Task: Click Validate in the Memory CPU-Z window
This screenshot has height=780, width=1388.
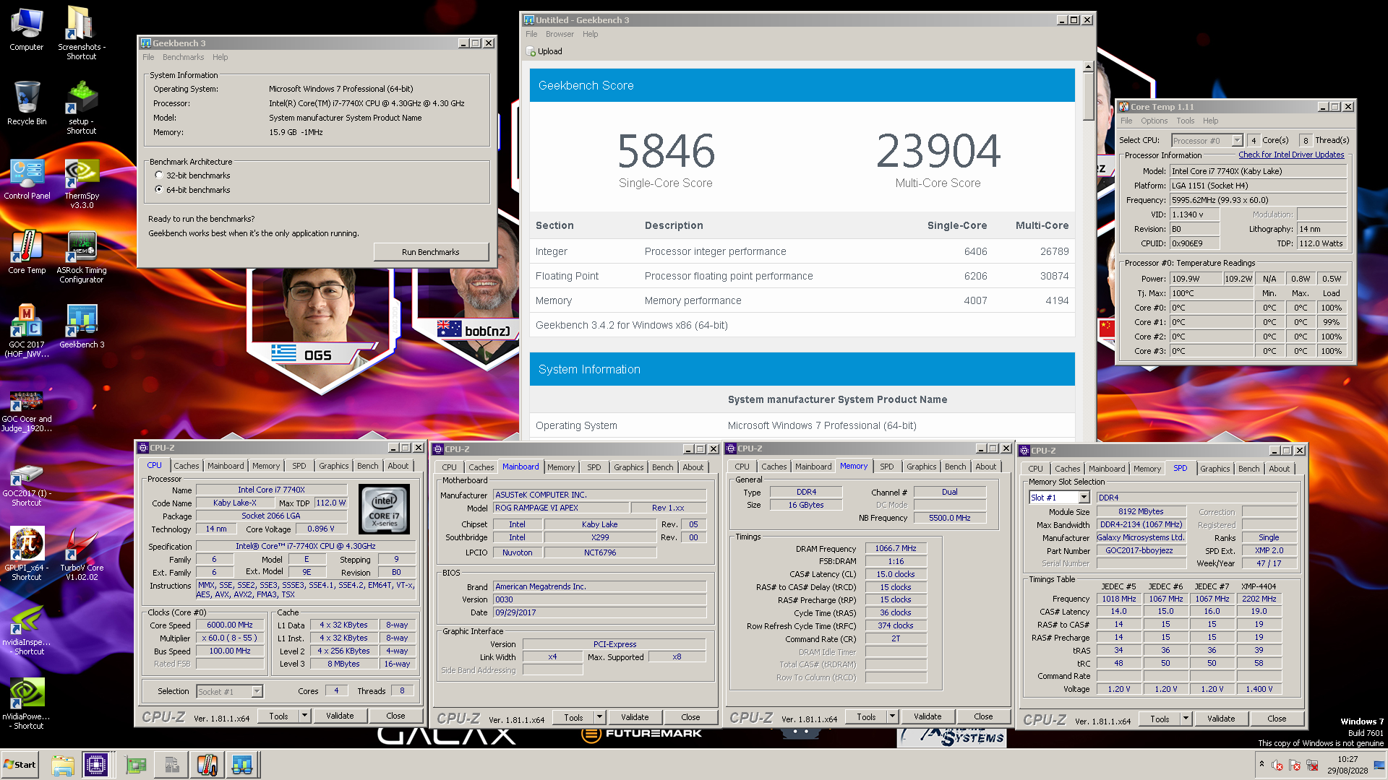Action: tap(928, 716)
